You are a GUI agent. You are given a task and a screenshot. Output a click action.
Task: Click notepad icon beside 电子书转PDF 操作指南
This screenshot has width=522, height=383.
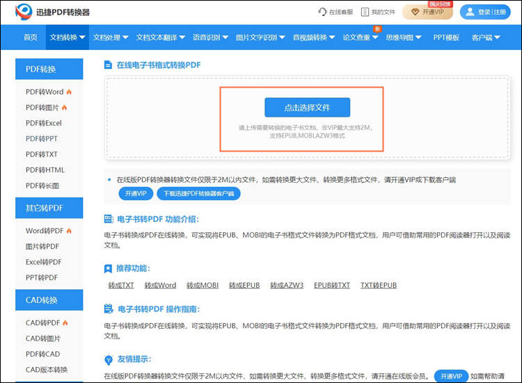tap(109, 309)
